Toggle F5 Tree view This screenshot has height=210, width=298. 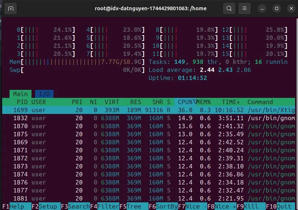[134, 206]
